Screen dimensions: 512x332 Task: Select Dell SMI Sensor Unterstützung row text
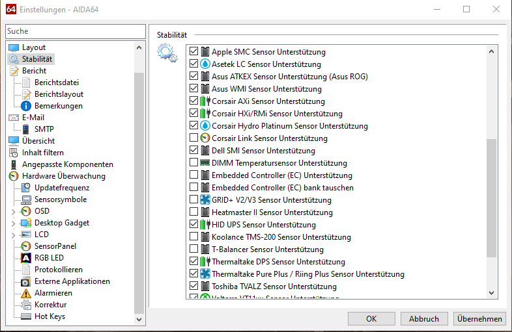pyautogui.click(x=263, y=151)
